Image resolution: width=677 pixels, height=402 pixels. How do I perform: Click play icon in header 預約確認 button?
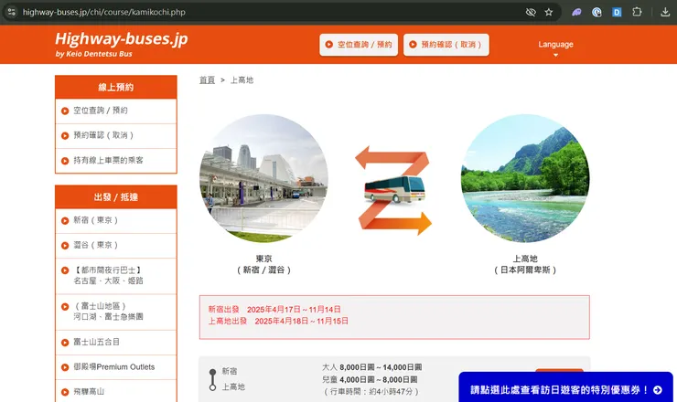click(413, 45)
